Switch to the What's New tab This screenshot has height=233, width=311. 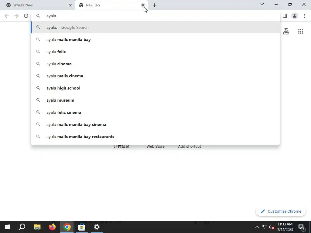(x=38, y=5)
